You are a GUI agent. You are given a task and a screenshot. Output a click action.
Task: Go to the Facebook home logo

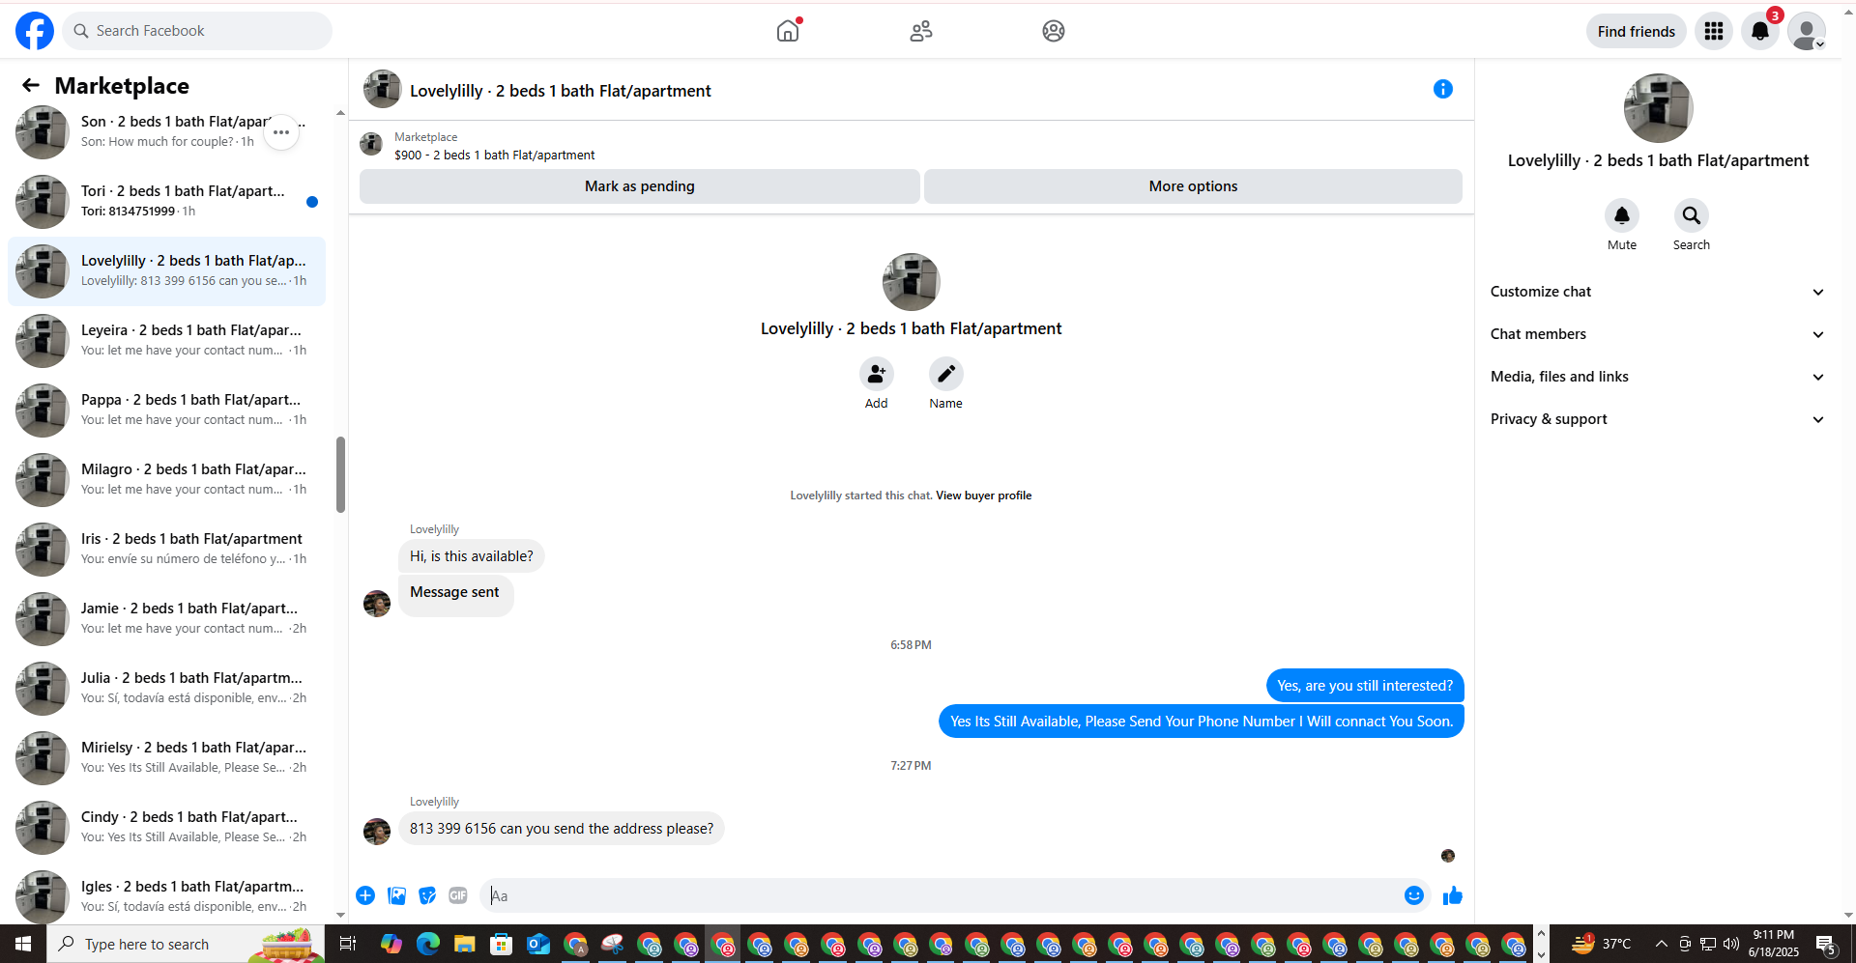tap(35, 31)
